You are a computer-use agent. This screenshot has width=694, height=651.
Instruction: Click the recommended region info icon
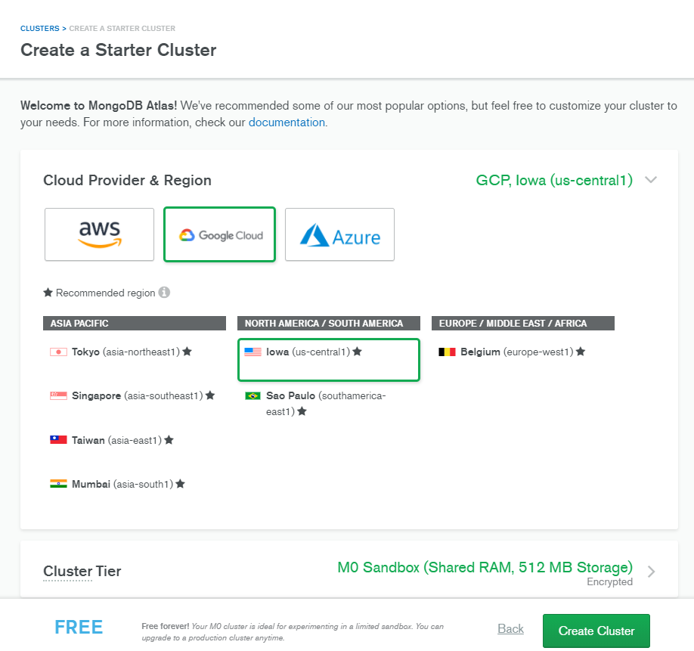[x=164, y=293]
